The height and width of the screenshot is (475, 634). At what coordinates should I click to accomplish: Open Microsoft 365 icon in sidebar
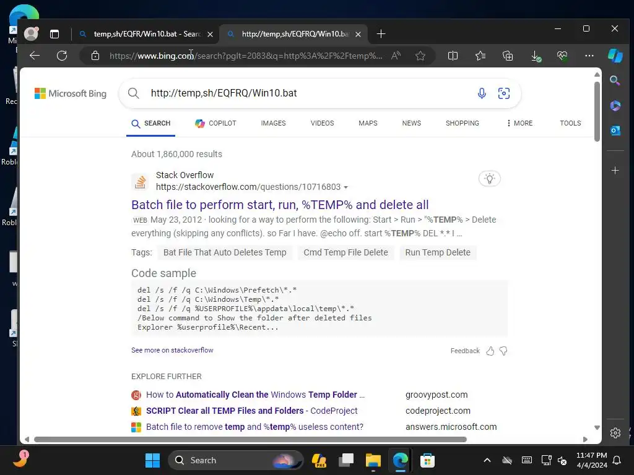point(615,105)
